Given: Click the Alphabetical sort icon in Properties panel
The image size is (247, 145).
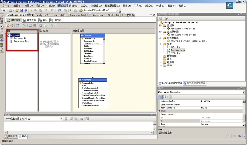Looking at the screenshot, I should 164,97.
